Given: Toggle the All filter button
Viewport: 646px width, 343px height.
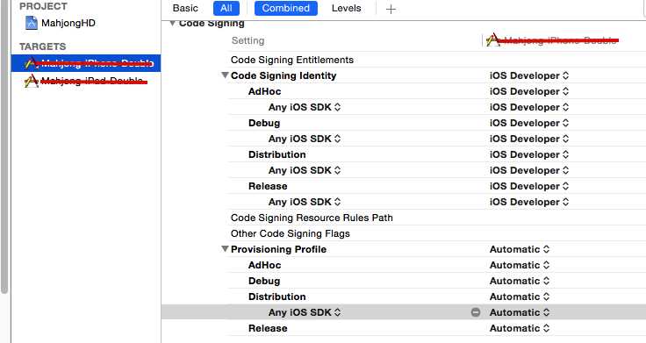Looking at the screenshot, I should pos(226,8).
